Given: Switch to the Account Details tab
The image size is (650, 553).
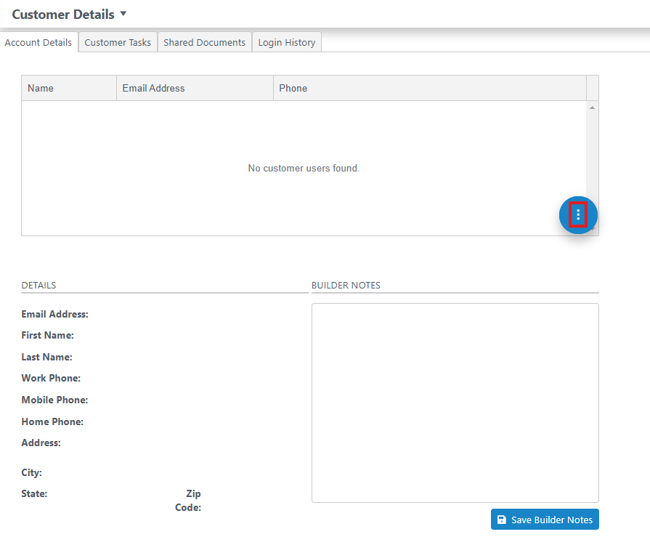Looking at the screenshot, I should pos(38,42).
